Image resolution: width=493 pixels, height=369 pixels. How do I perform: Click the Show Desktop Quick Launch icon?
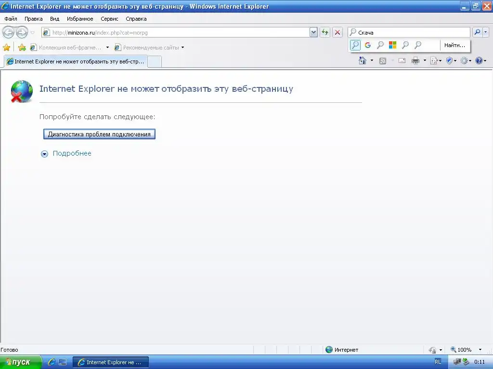63,362
